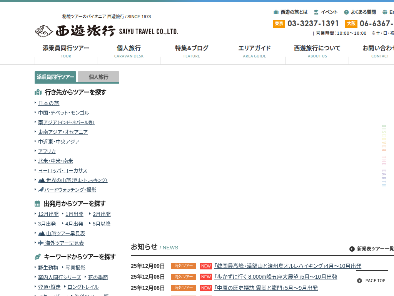394x296 pixels.
Task: Click the PAGE TOP arrow icon
Action: tap(359, 281)
